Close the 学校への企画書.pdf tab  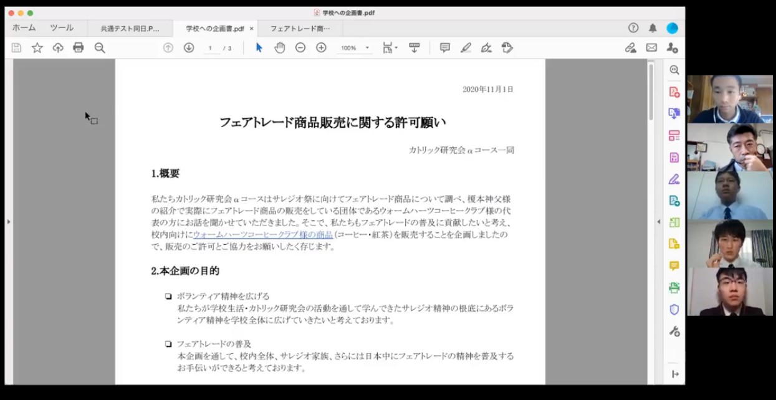point(252,29)
